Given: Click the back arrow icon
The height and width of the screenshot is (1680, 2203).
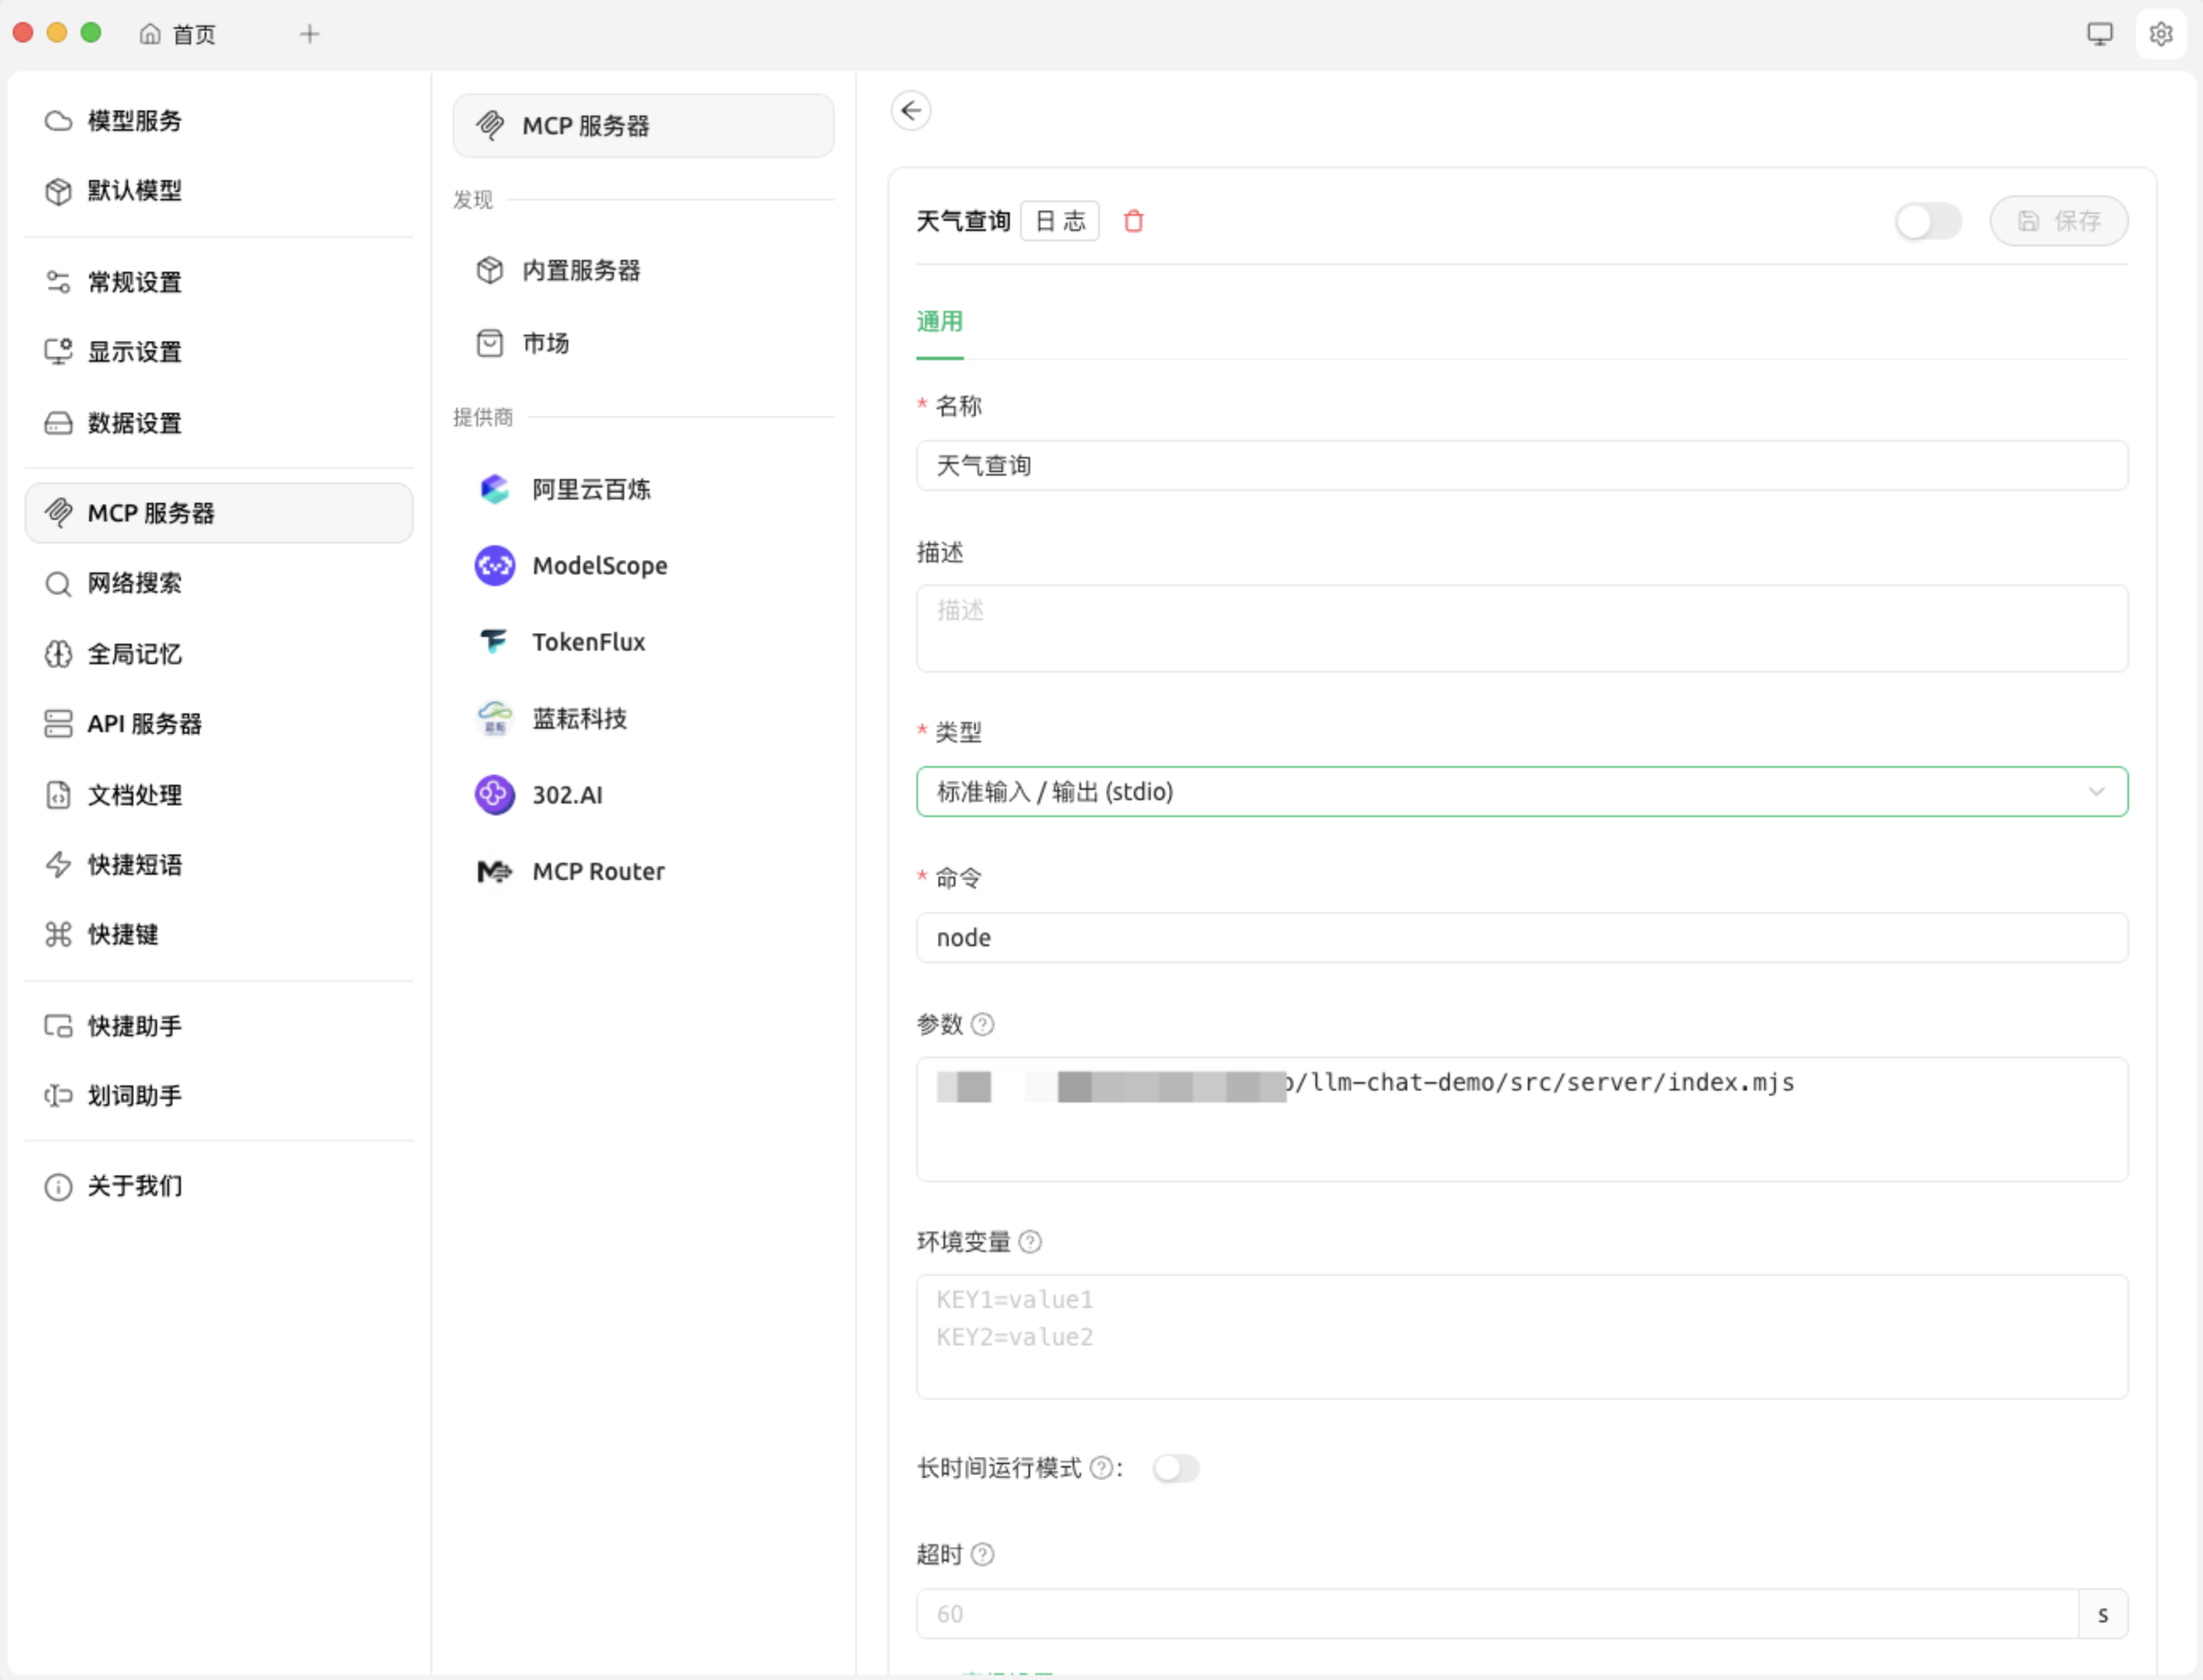Looking at the screenshot, I should 911,110.
